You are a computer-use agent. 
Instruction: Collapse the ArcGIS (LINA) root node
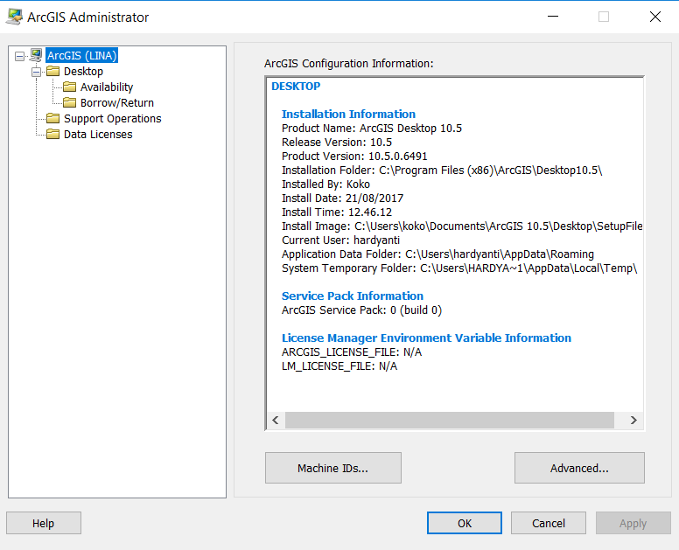pyautogui.click(x=19, y=56)
